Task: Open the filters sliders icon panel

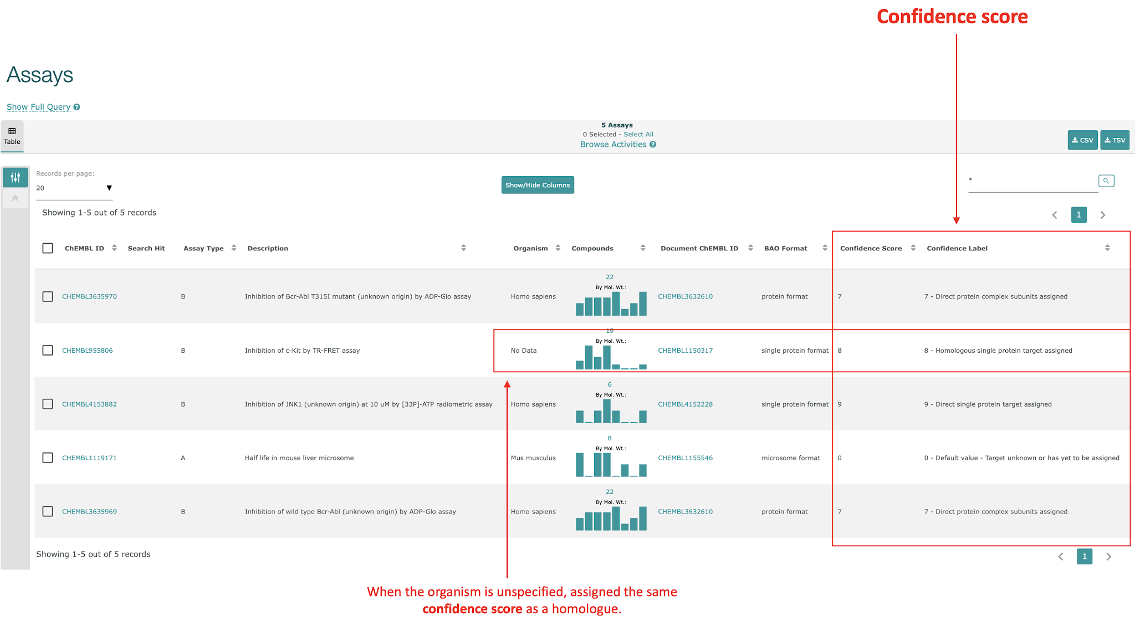Action: [16, 177]
